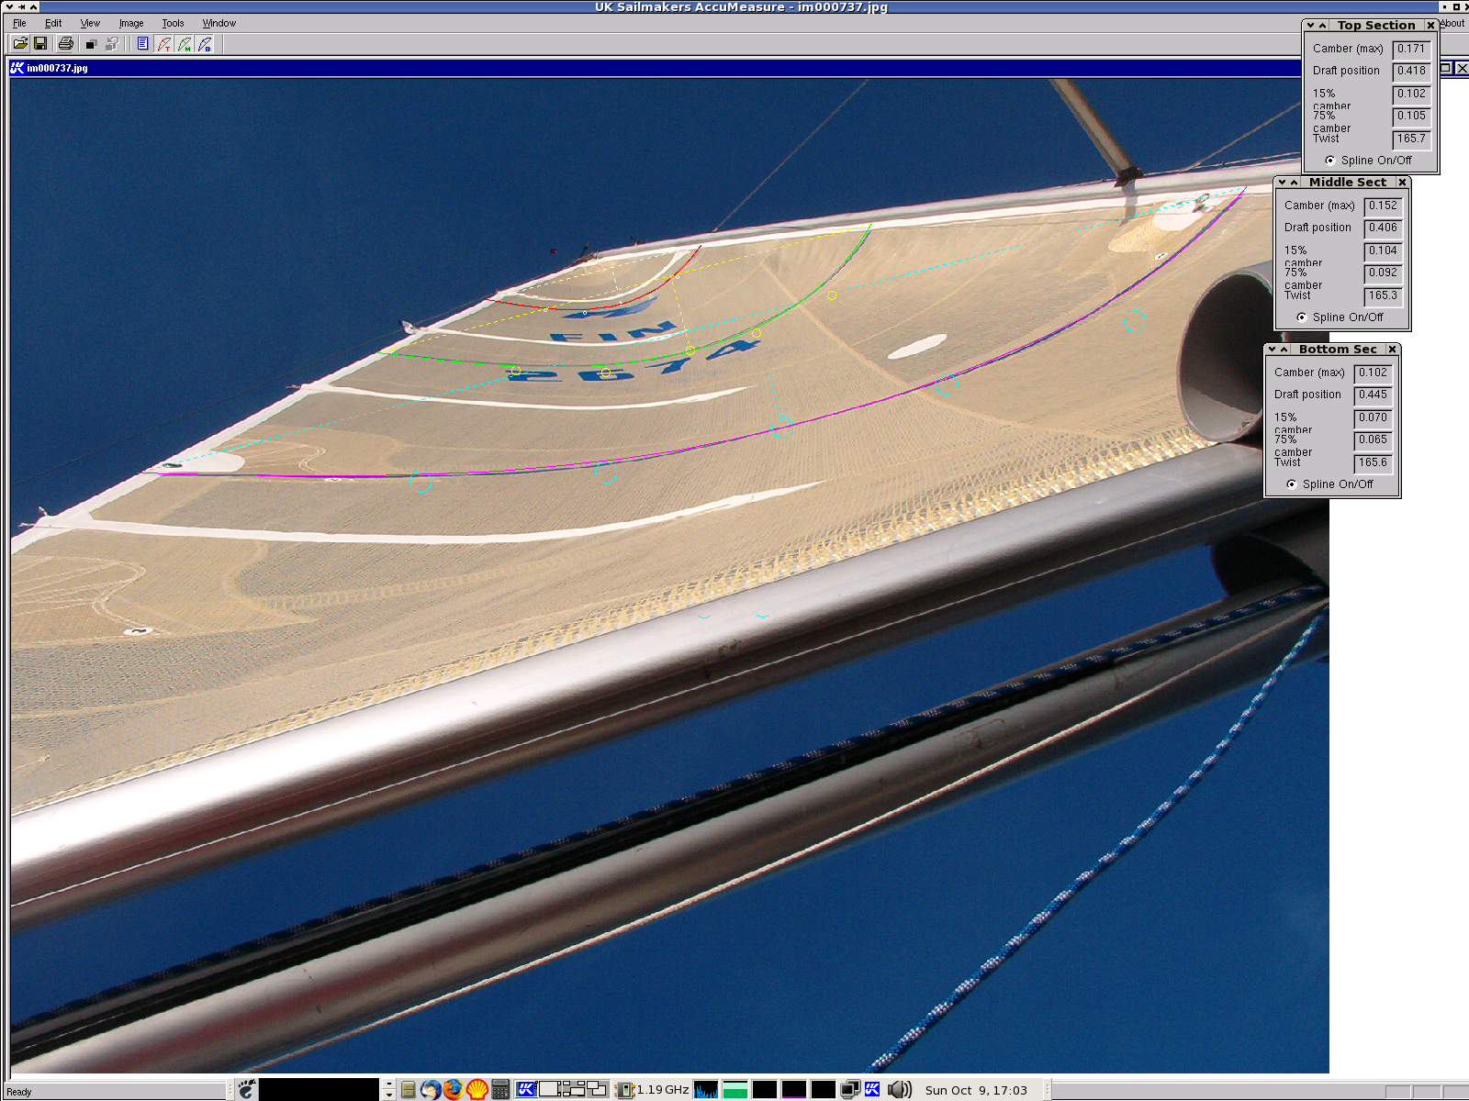Click the black overlapping squares toolbar icon

pos(90,43)
